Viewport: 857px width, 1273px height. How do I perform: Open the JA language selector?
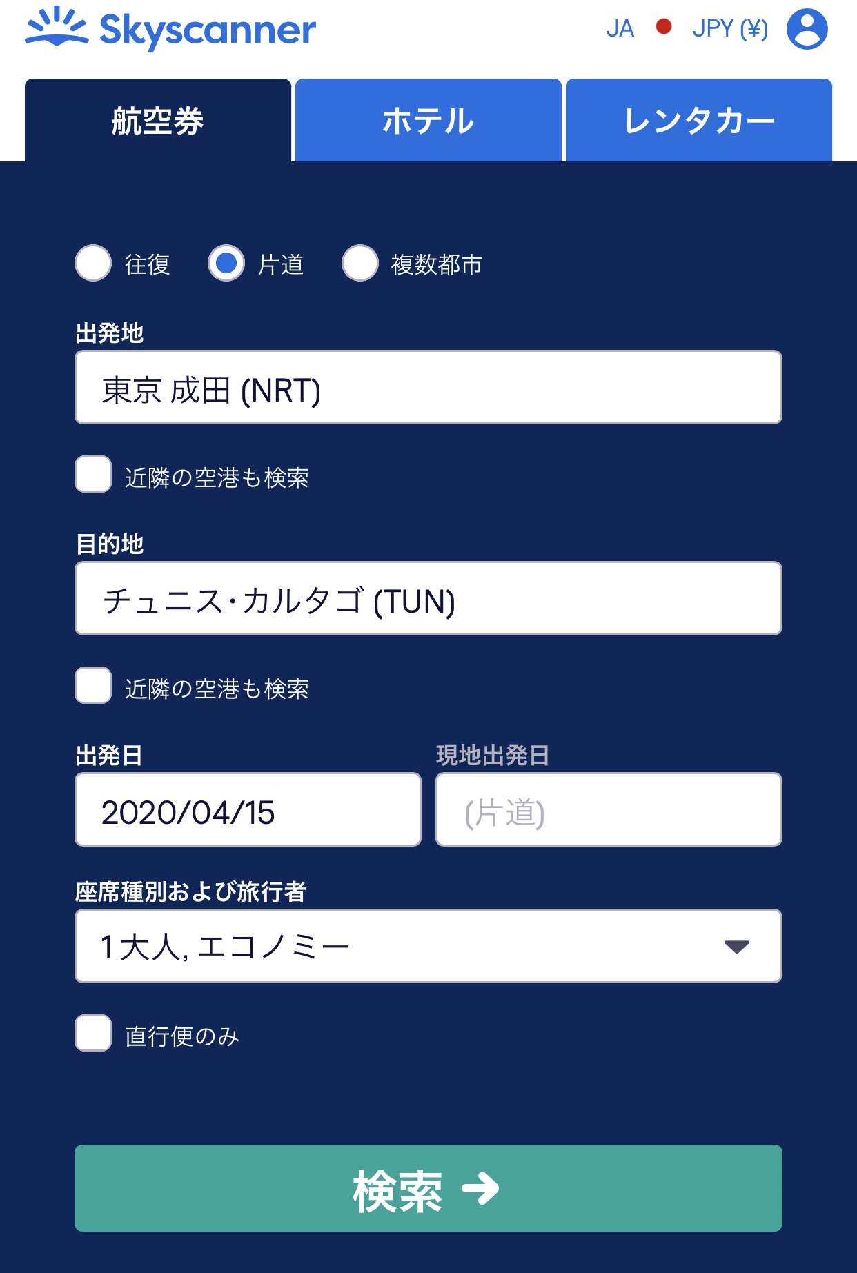[x=620, y=29]
